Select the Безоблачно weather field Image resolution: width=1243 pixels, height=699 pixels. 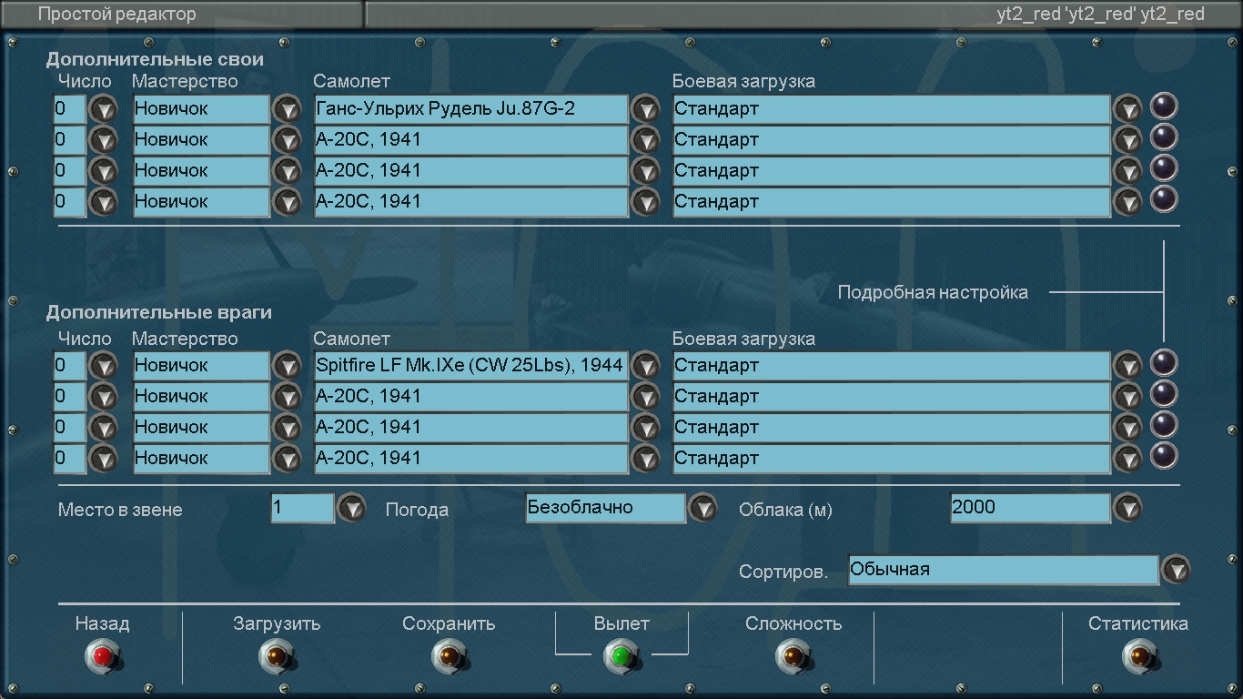(x=605, y=508)
